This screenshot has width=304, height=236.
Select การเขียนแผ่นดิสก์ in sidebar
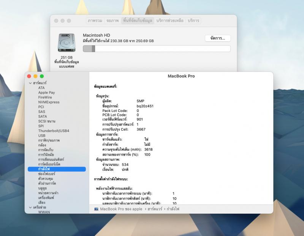[51, 159]
